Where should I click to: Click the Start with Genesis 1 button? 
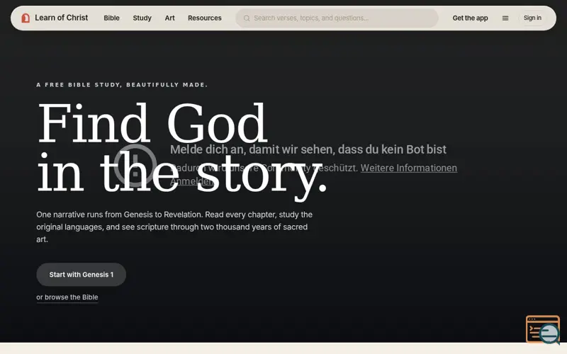point(81,275)
